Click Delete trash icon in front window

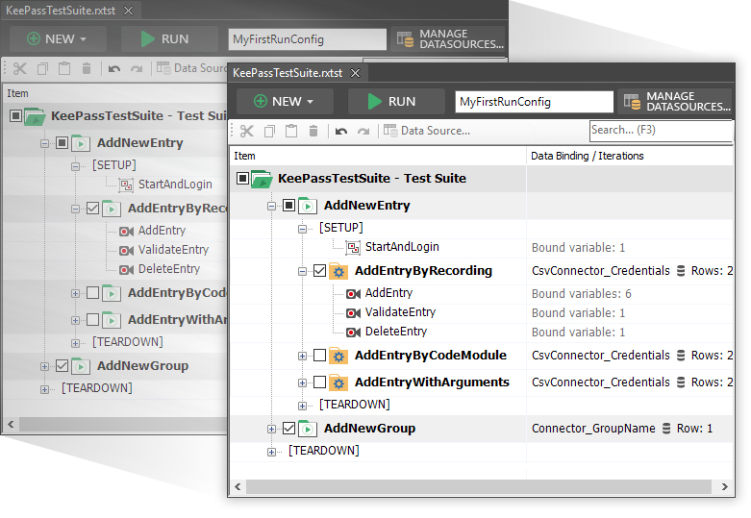pyautogui.click(x=313, y=131)
